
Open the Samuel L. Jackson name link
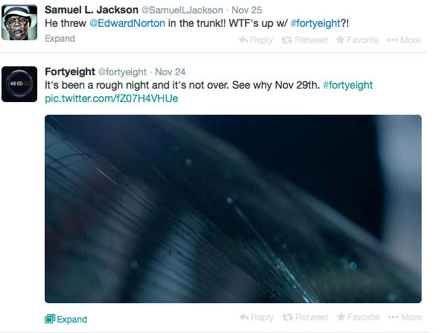92,10
